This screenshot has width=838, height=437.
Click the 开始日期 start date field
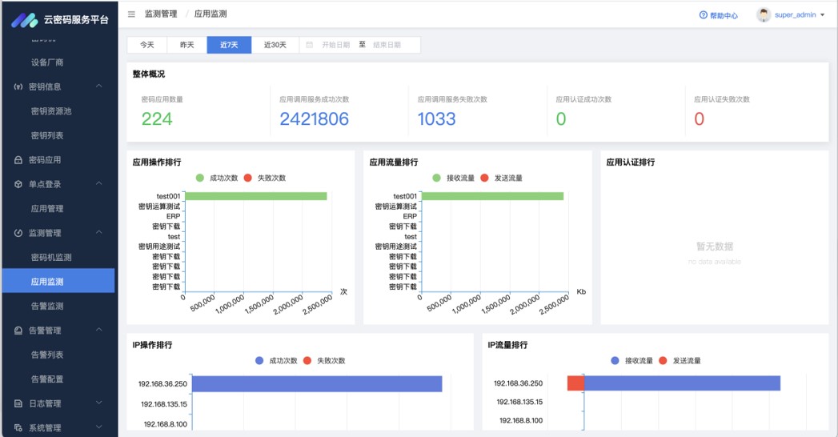pos(335,45)
